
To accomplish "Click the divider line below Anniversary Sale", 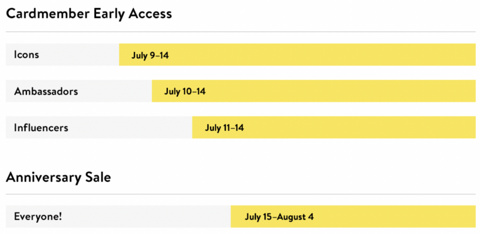I will click(240, 194).
